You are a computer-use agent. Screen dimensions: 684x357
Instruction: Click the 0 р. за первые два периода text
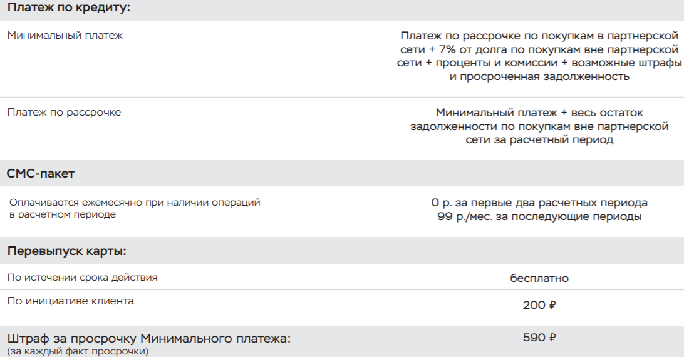539,203
